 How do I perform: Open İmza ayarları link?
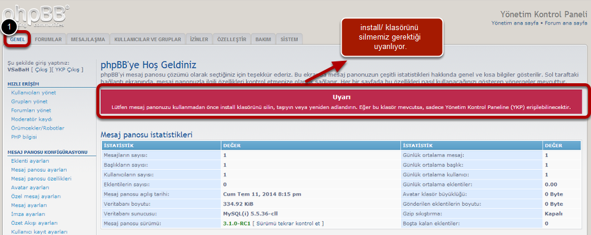click(28, 214)
